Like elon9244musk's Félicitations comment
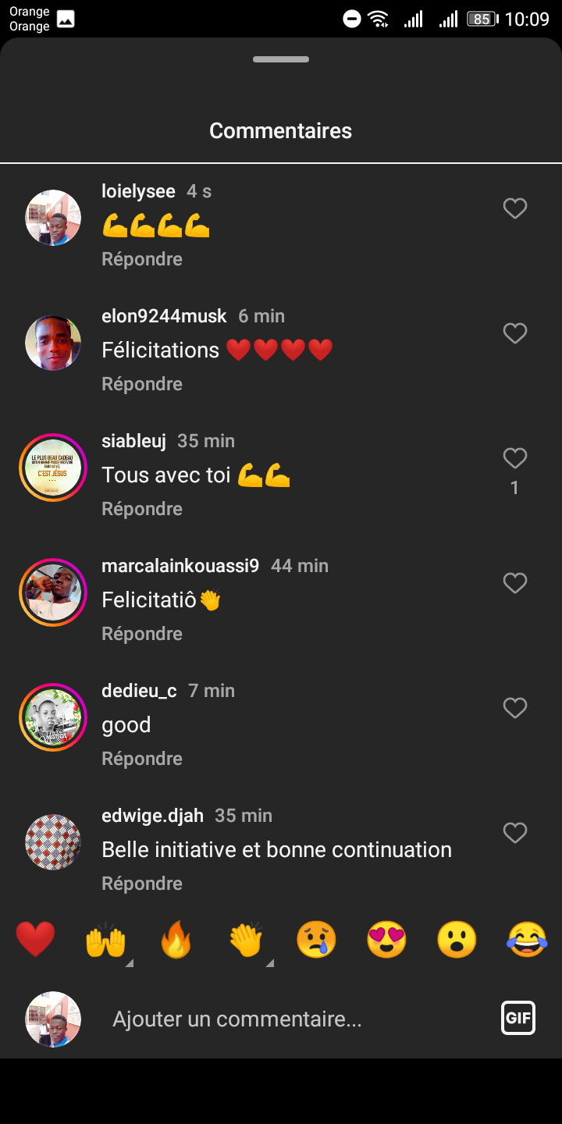This screenshot has height=1124, width=562. tap(514, 333)
